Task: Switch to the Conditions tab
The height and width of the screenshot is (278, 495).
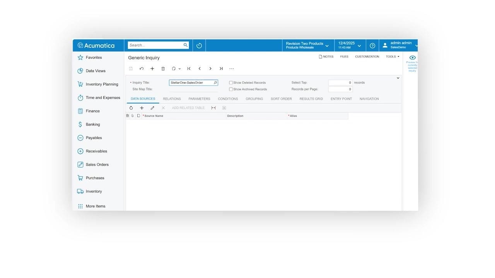Action: [228, 99]
